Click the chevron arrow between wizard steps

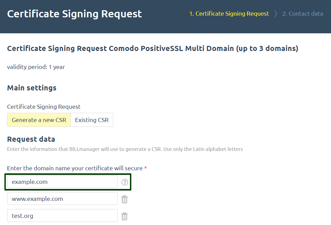coord(276,14)
